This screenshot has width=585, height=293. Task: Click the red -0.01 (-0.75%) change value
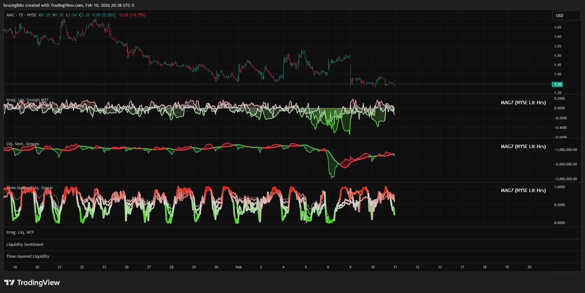(x=132, y=15)
